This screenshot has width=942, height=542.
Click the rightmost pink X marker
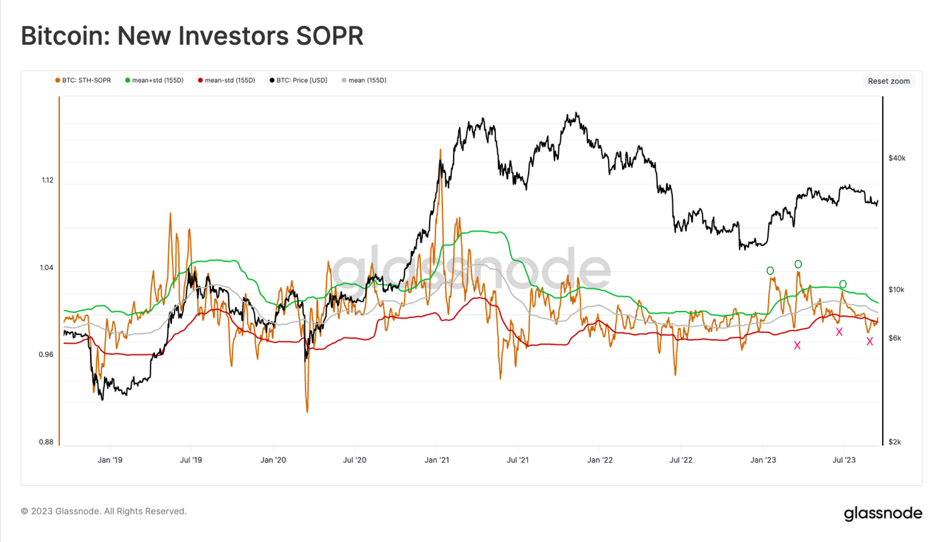coord(870,342)
